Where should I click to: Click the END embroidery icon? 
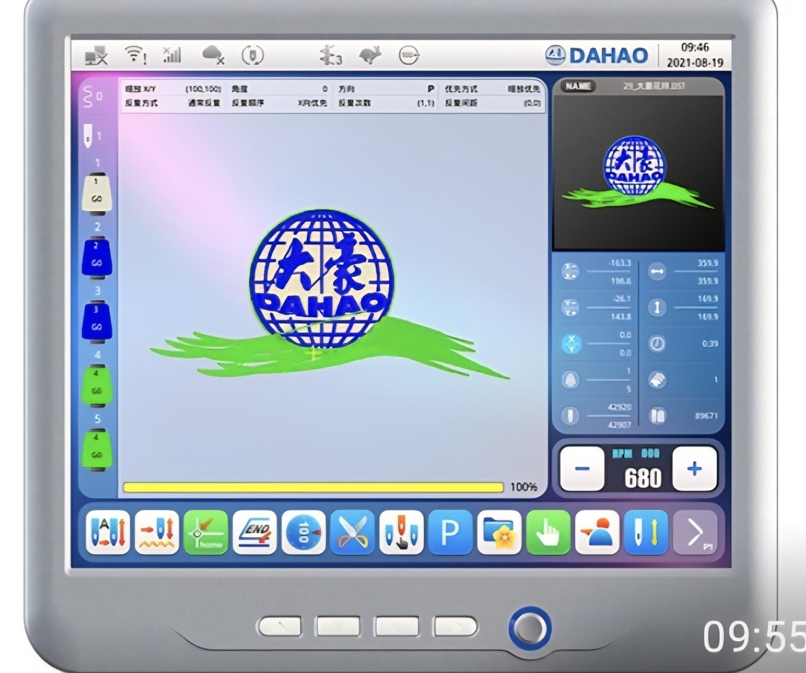[254, 533]
